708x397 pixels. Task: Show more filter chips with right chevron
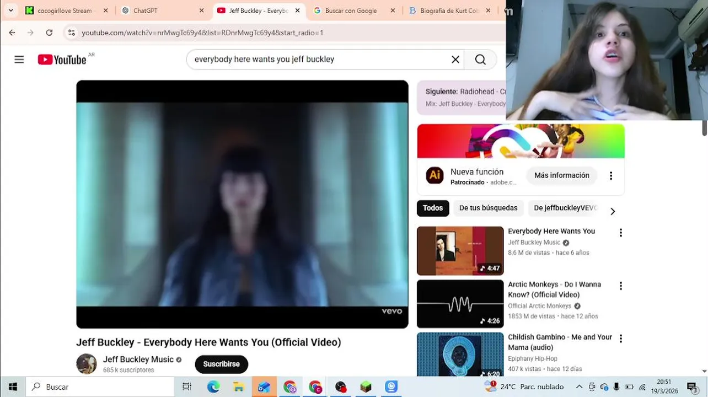coord(613,211)
